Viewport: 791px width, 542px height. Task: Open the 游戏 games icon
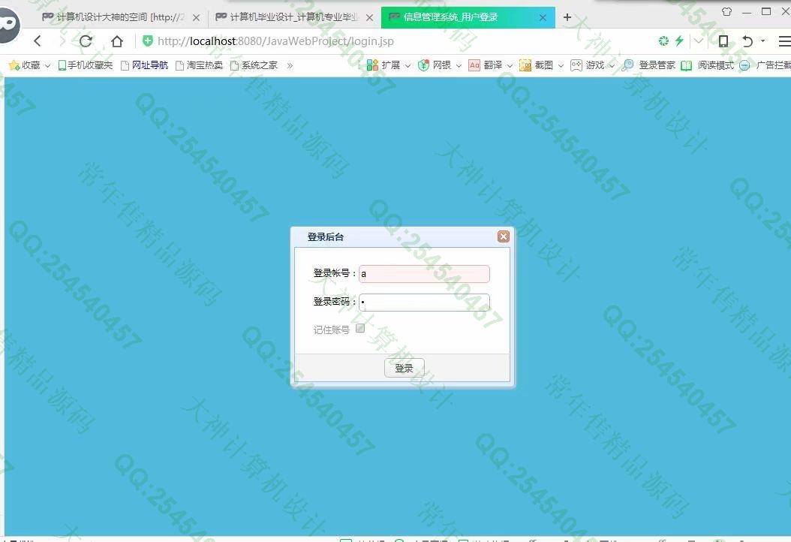576,65
